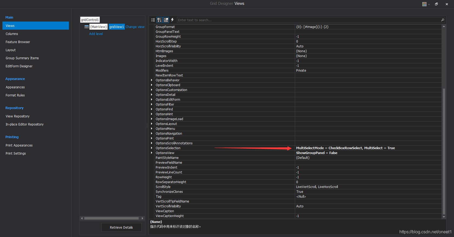Expand the OptionsEditForm property
Image resolution: width=454 pixels, height=237 pixels.
click(x=152, y=100)
